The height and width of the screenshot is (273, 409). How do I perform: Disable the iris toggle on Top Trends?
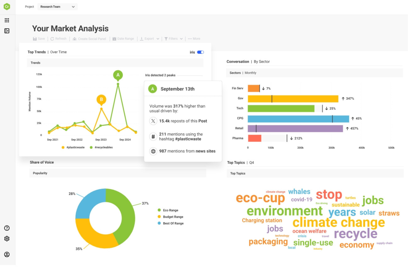coord(200,52)
